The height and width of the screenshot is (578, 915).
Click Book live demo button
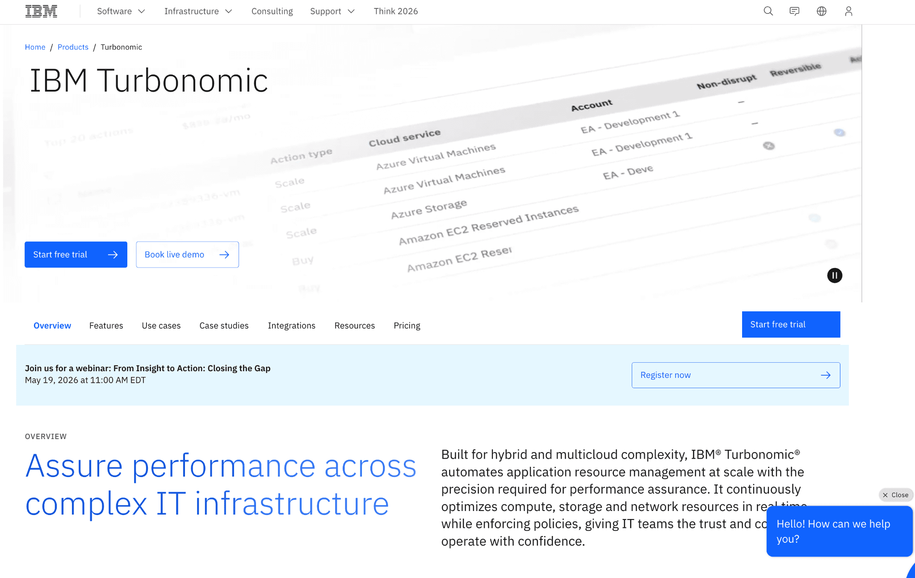click(x=187, y=255)
